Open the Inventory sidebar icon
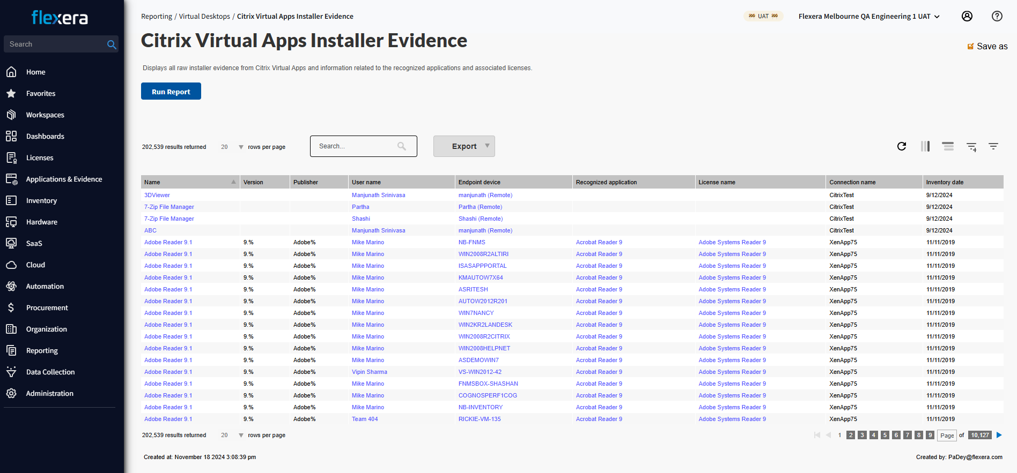Viewport: 1017px width, 473px height. [x=11, y=200]
